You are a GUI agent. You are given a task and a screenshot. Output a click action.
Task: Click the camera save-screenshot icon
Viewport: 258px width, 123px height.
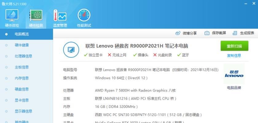pyautogui.click(x=207, y=33)
